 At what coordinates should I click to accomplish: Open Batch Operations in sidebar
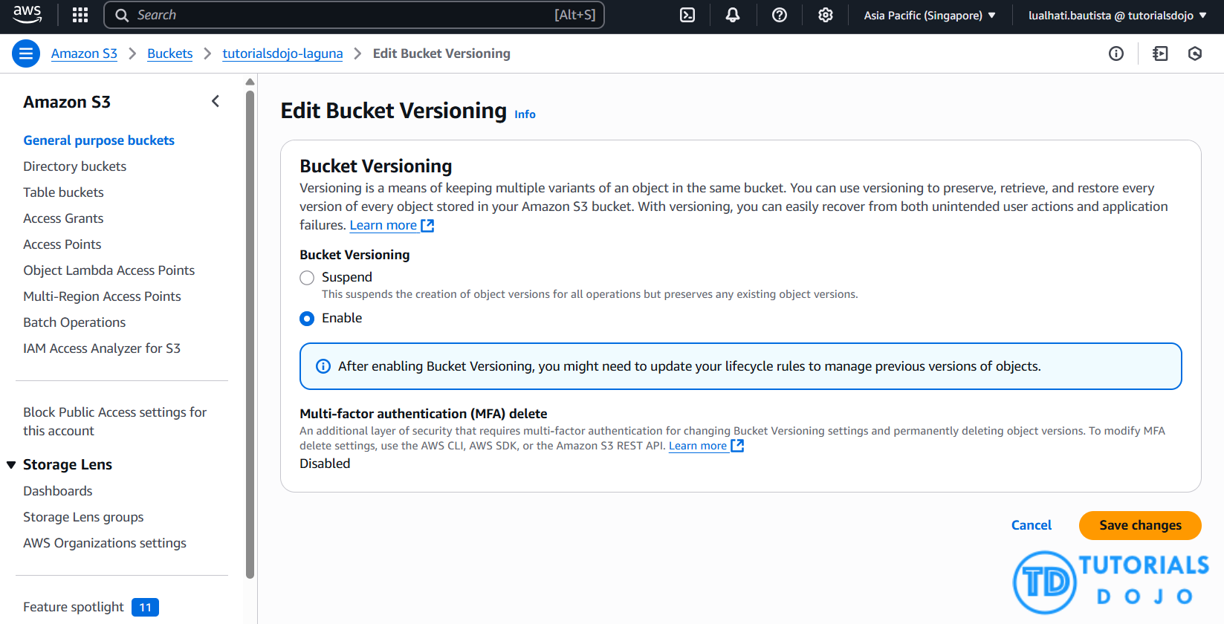coord(74,322)
